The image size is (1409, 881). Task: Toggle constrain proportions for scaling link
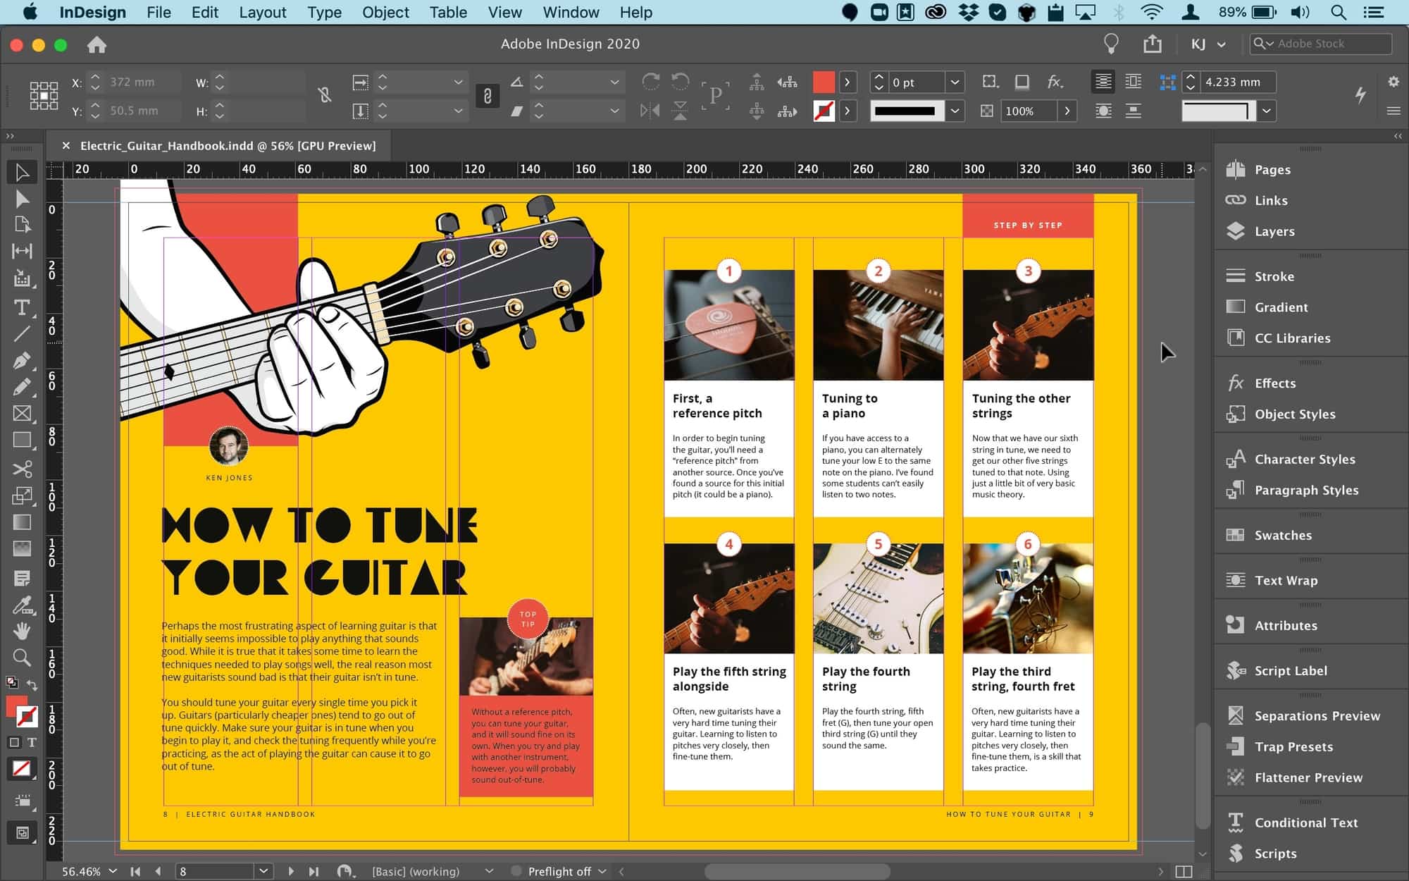(487, 96)
